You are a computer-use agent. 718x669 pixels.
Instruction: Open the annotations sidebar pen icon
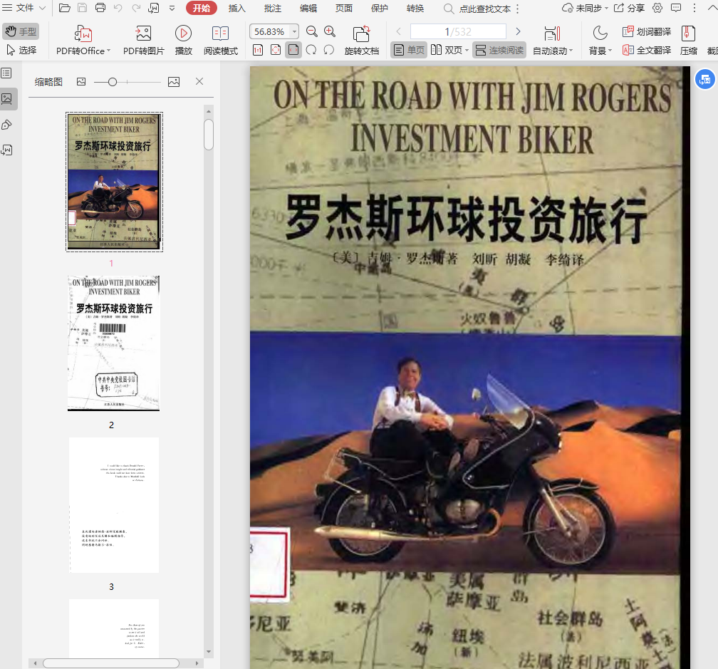6,125
